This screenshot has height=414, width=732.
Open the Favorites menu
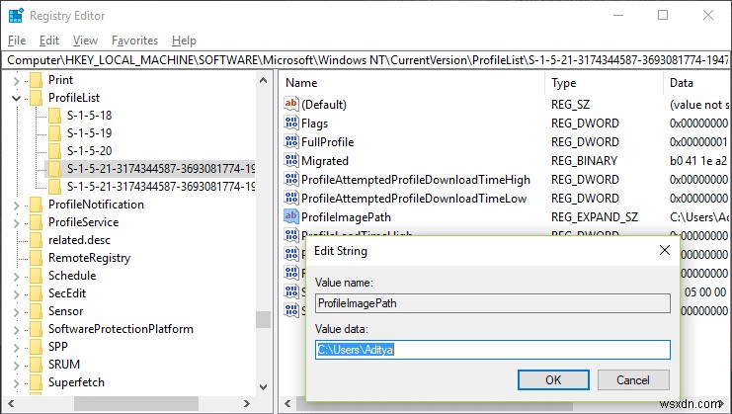pos(134,41)
